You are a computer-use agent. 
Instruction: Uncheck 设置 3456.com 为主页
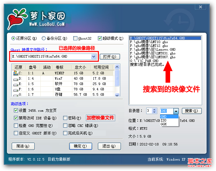tap(16, 110)
